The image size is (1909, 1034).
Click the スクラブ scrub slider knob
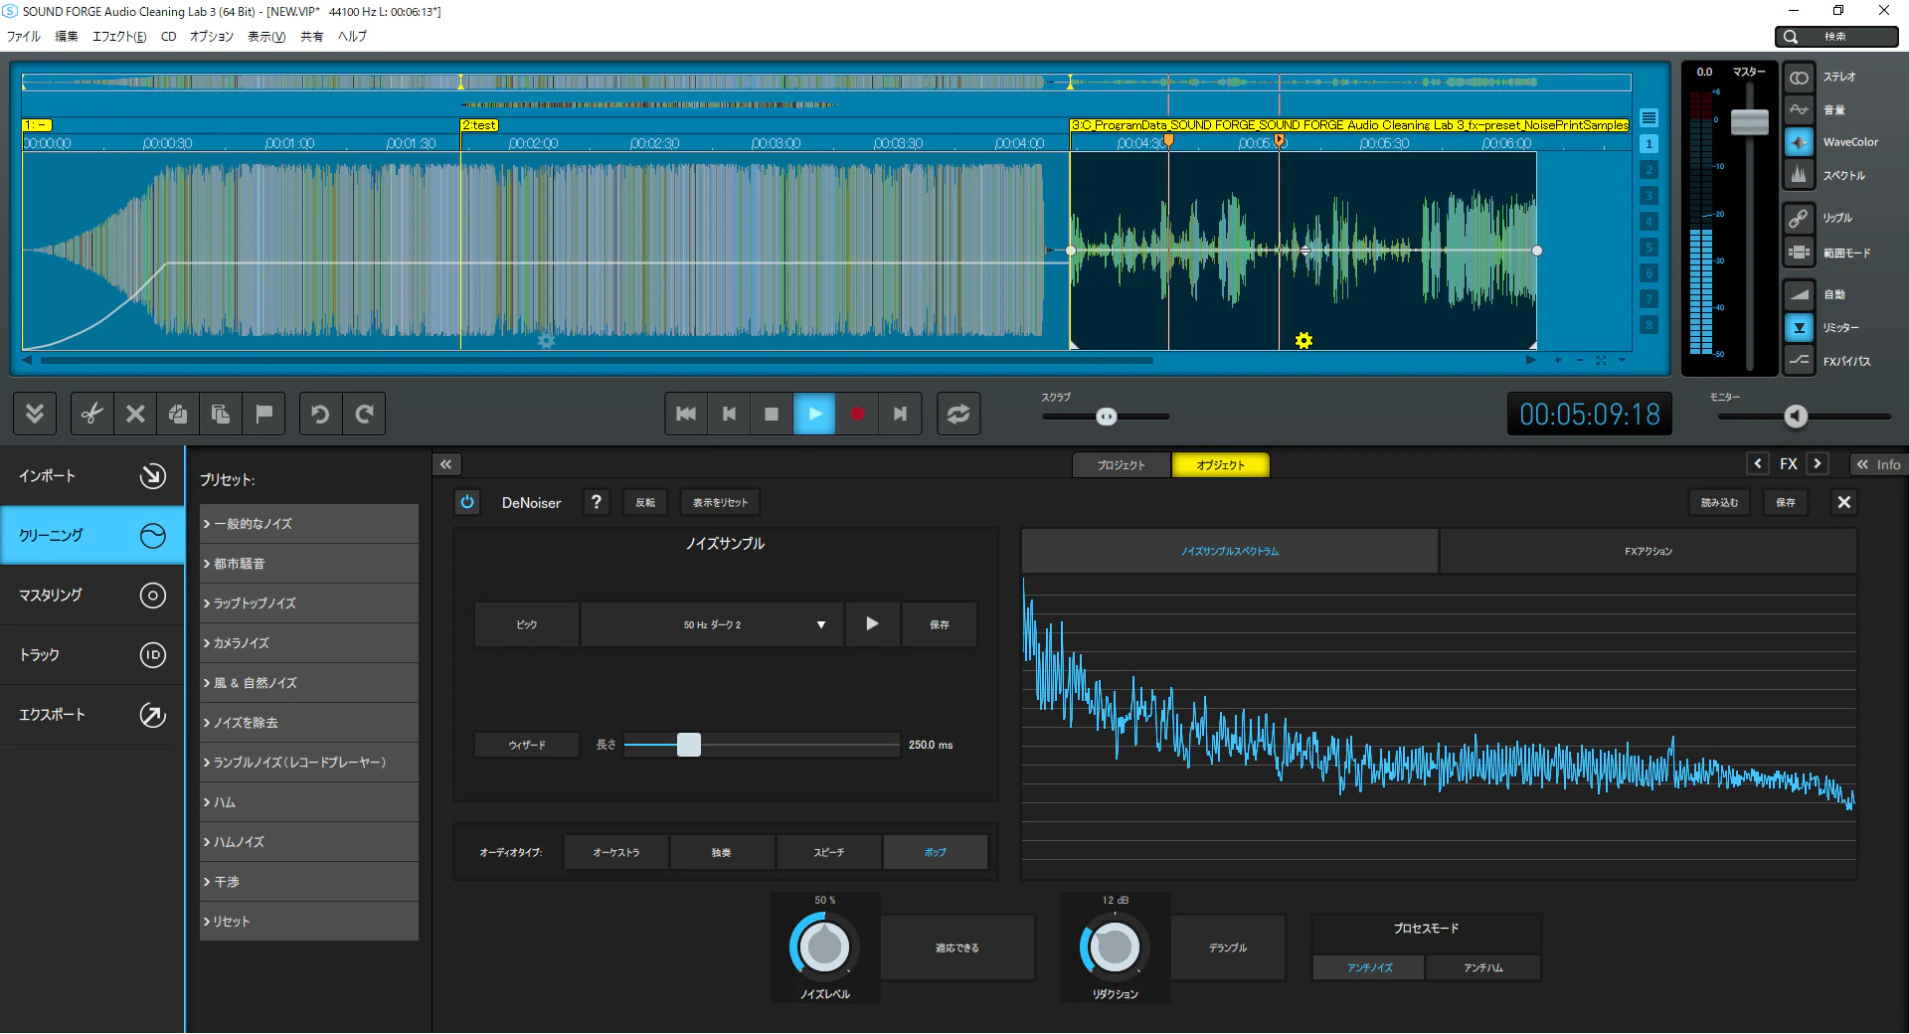(1107, 417)
